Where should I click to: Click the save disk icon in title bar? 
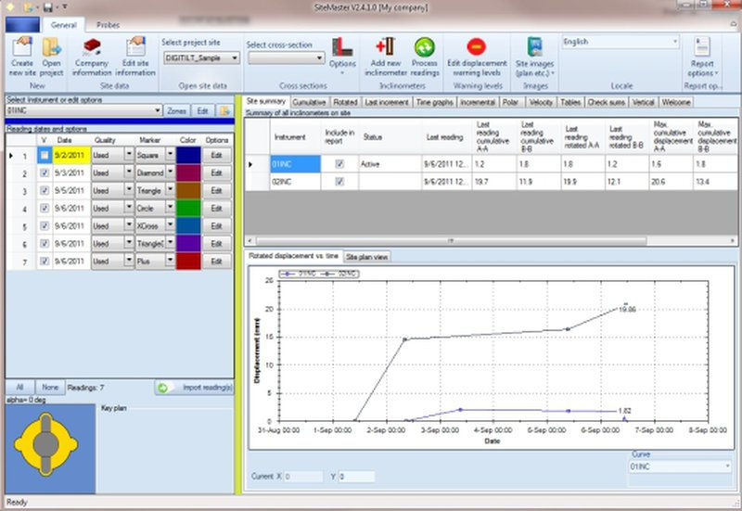tap(47, 7)
